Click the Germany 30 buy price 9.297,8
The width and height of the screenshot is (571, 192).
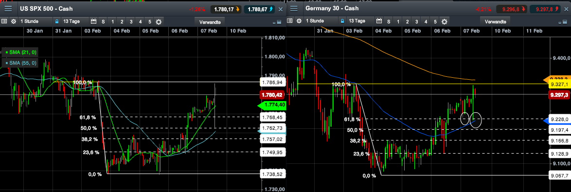point(545,9)
